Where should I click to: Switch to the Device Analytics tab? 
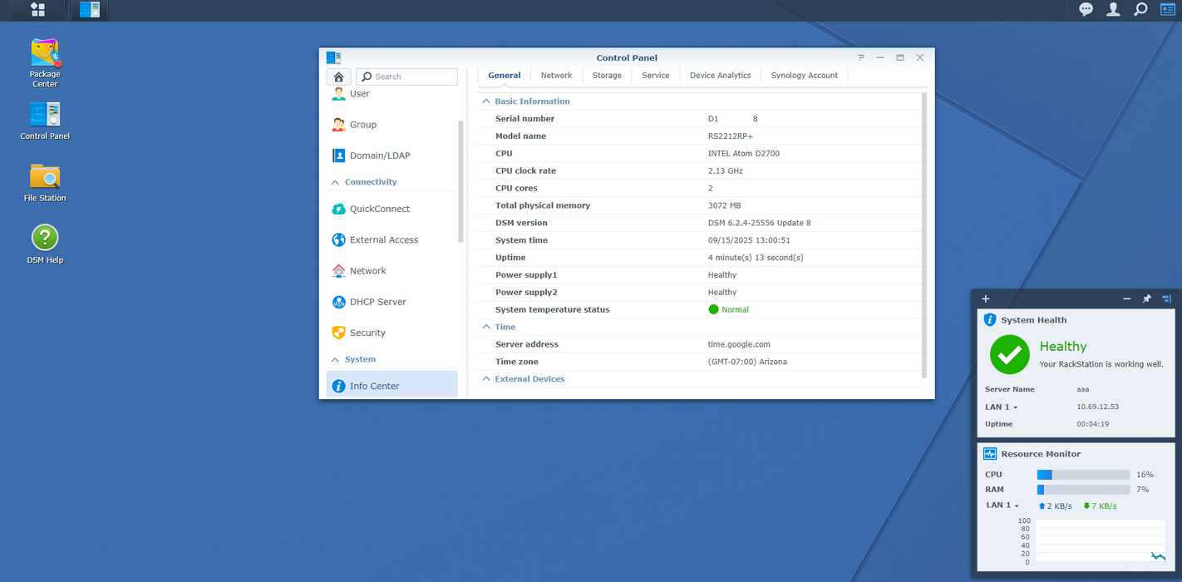tap(720, 76)
